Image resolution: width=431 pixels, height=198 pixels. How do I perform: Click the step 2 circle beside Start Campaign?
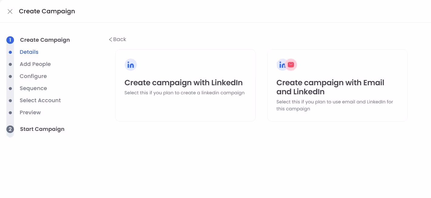pos(10,129)
